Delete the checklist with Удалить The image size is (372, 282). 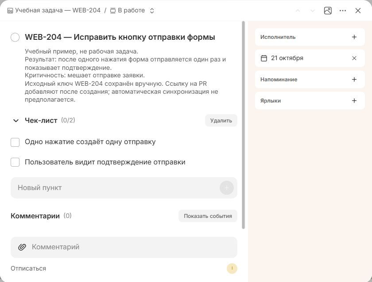tap(221, 121)
